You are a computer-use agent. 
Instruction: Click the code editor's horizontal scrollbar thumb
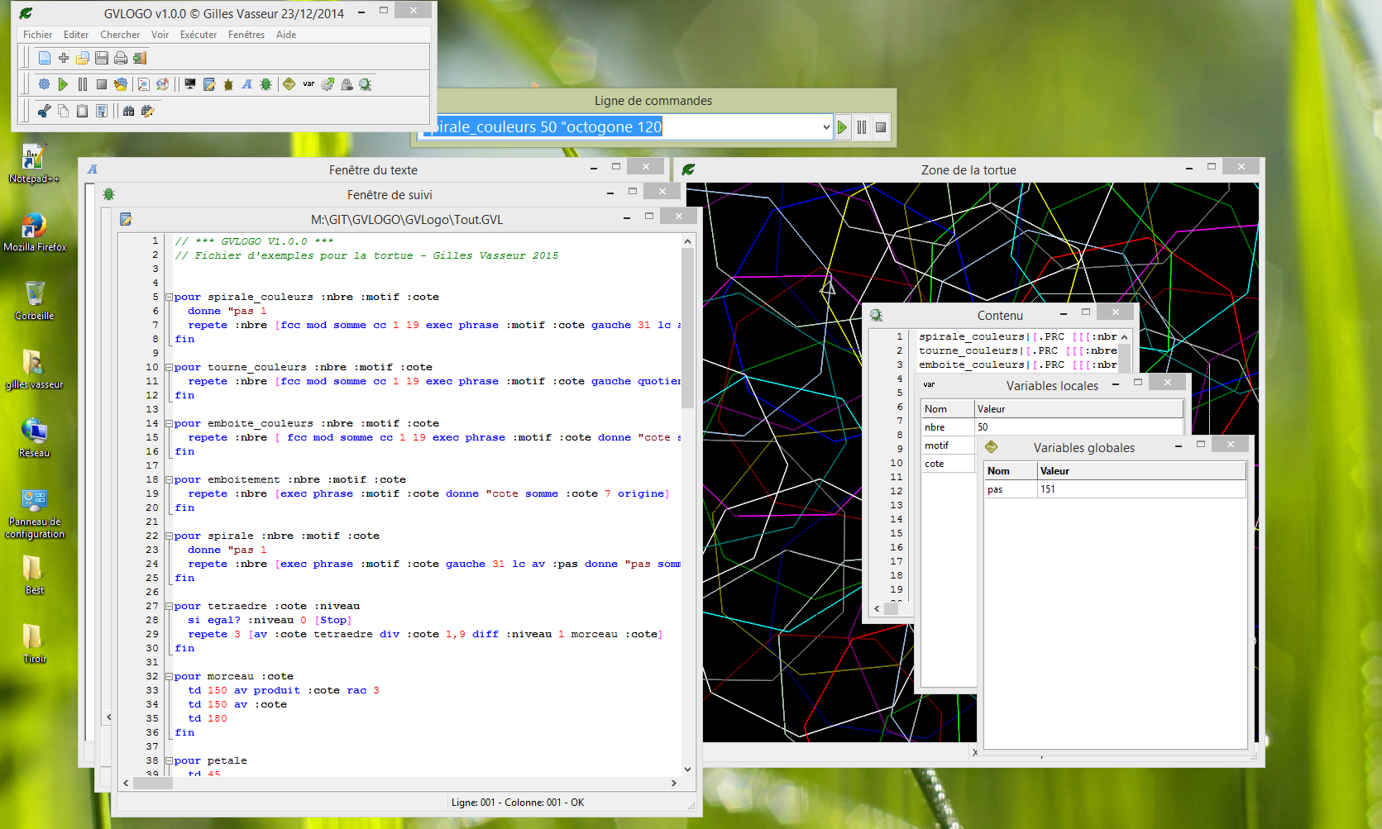click(x=153, y=783)
